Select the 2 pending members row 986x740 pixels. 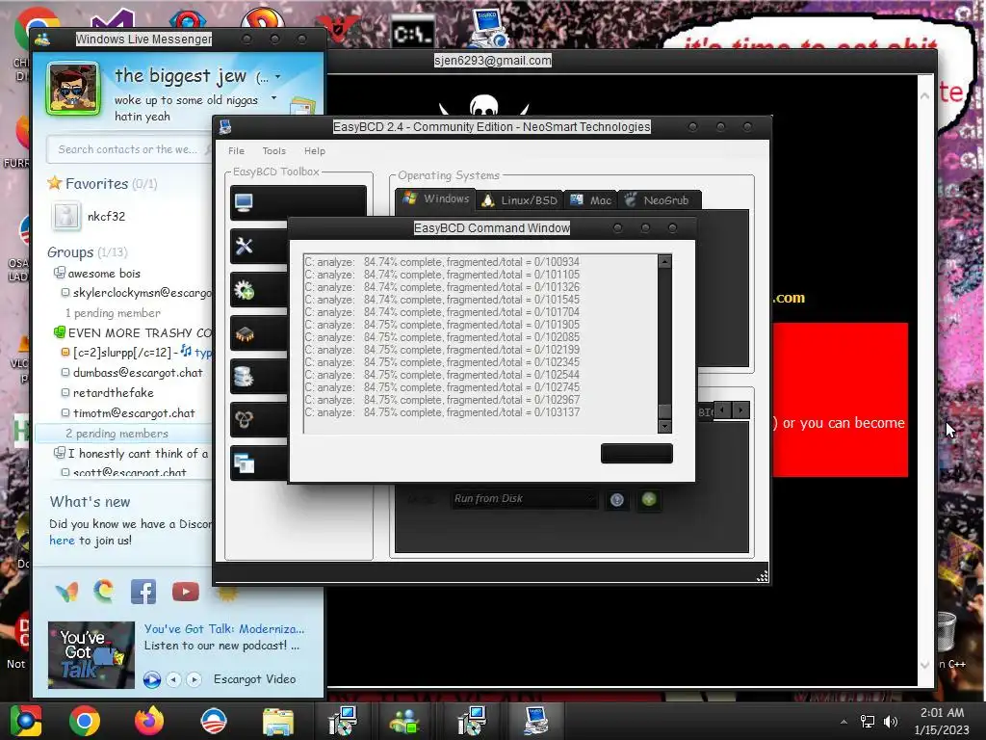[124, 434]
